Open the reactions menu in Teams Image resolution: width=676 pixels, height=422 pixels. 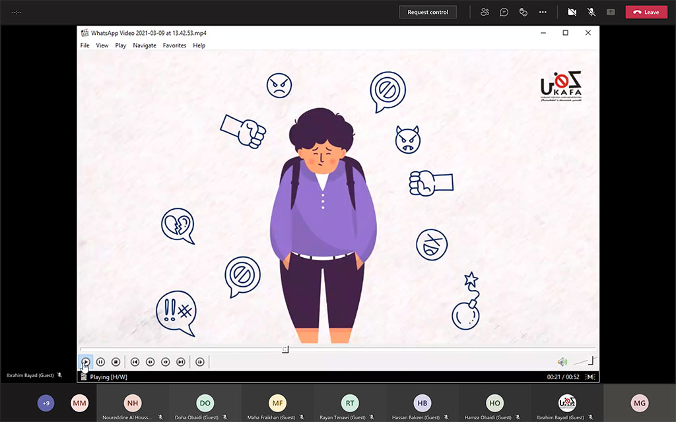[523, 12]
